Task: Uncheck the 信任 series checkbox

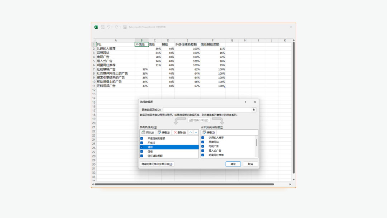Action: tap(142, 151)
